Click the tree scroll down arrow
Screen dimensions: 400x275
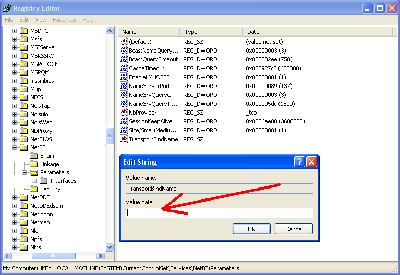(x=109, y=247)
